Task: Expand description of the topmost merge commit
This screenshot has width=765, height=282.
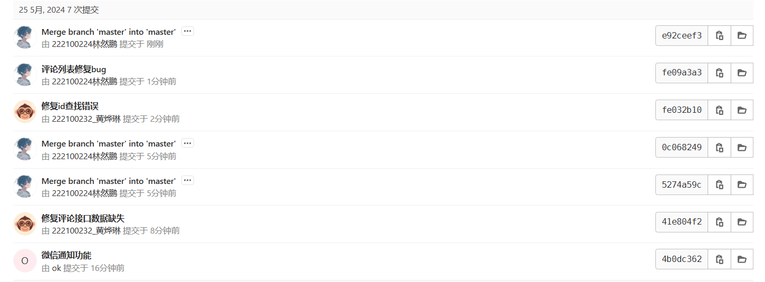Action: point(188,31)
